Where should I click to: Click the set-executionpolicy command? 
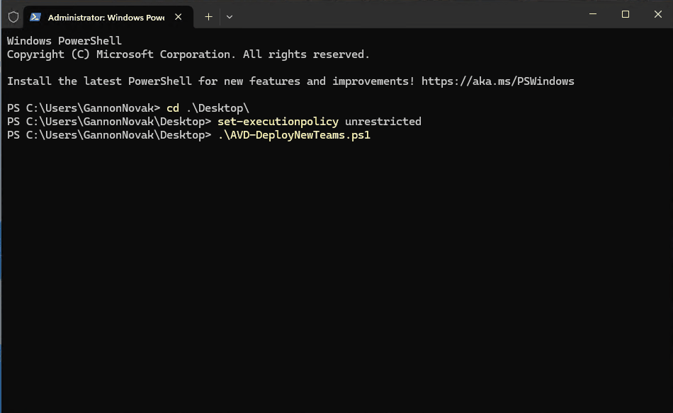click(x=278, y=122)
